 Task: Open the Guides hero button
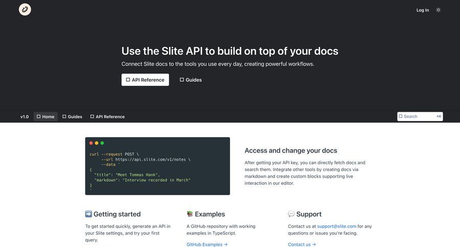[x=191, y=80]
